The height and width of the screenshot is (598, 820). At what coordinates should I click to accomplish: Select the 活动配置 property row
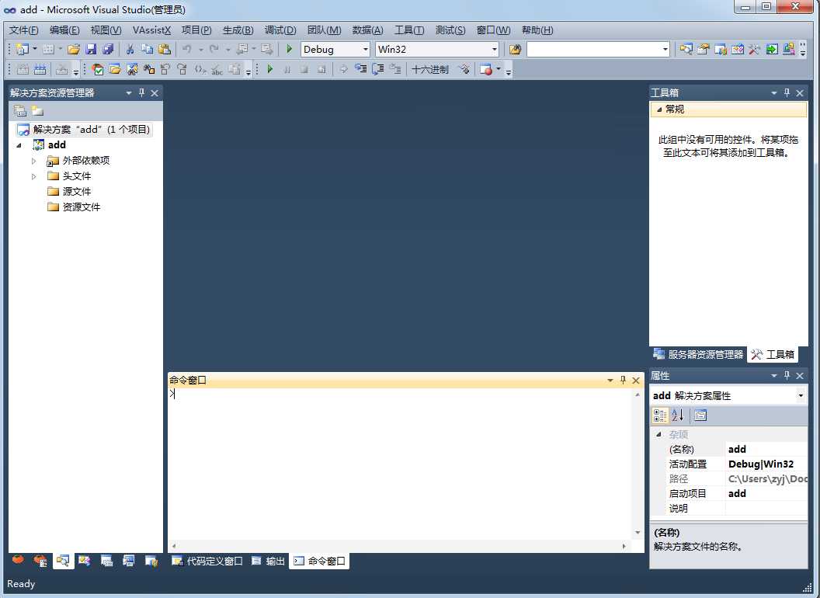(729, 464)
